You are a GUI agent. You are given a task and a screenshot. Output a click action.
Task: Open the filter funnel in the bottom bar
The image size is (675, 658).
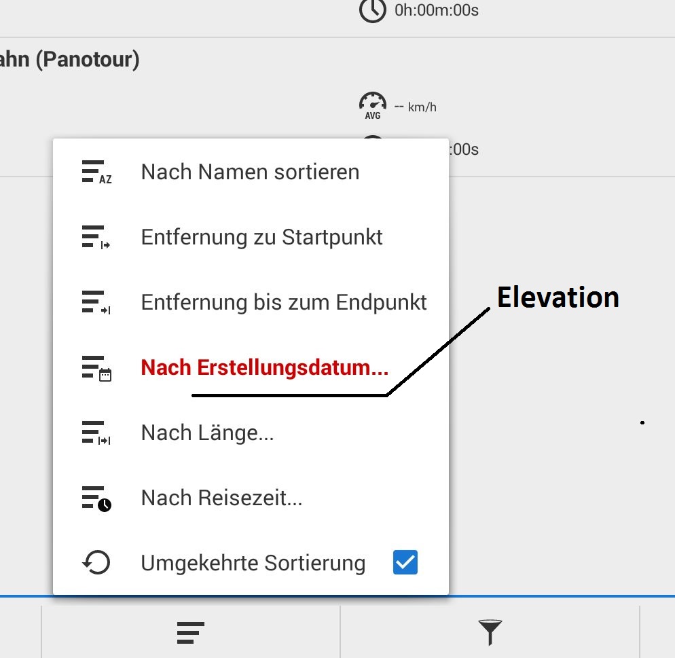490,632
